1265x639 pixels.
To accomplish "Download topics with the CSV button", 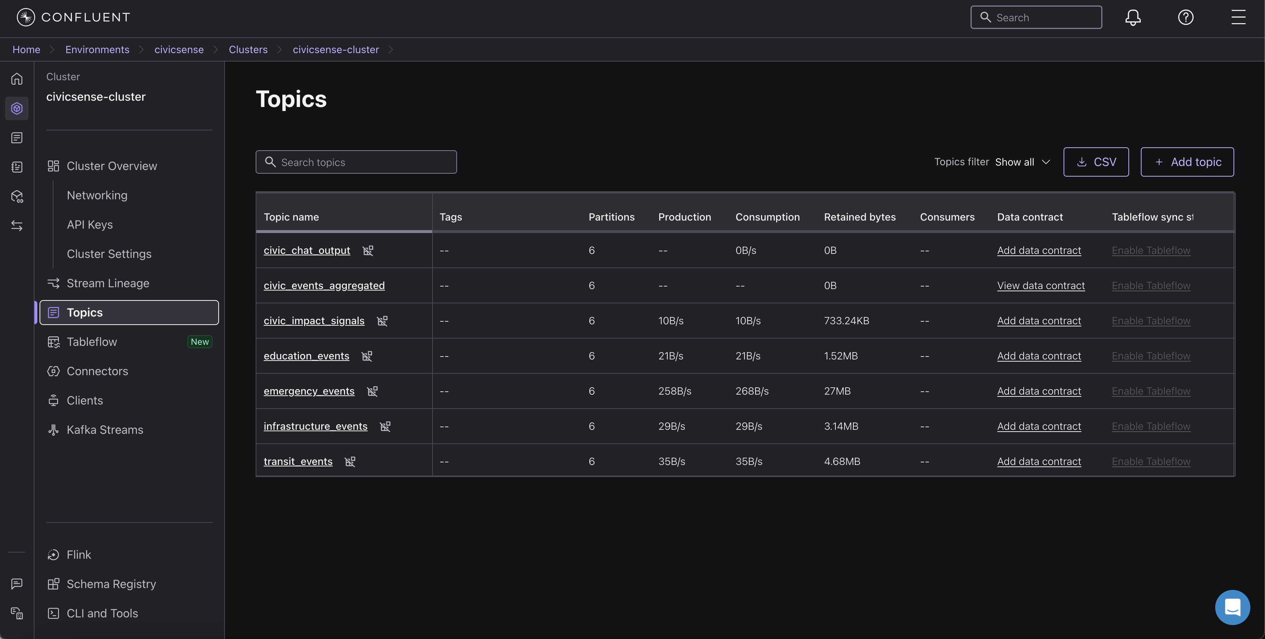I will [1095, 162].
